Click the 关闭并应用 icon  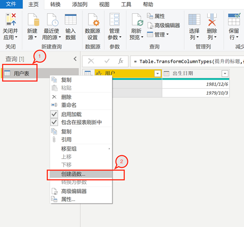[11, 19]
